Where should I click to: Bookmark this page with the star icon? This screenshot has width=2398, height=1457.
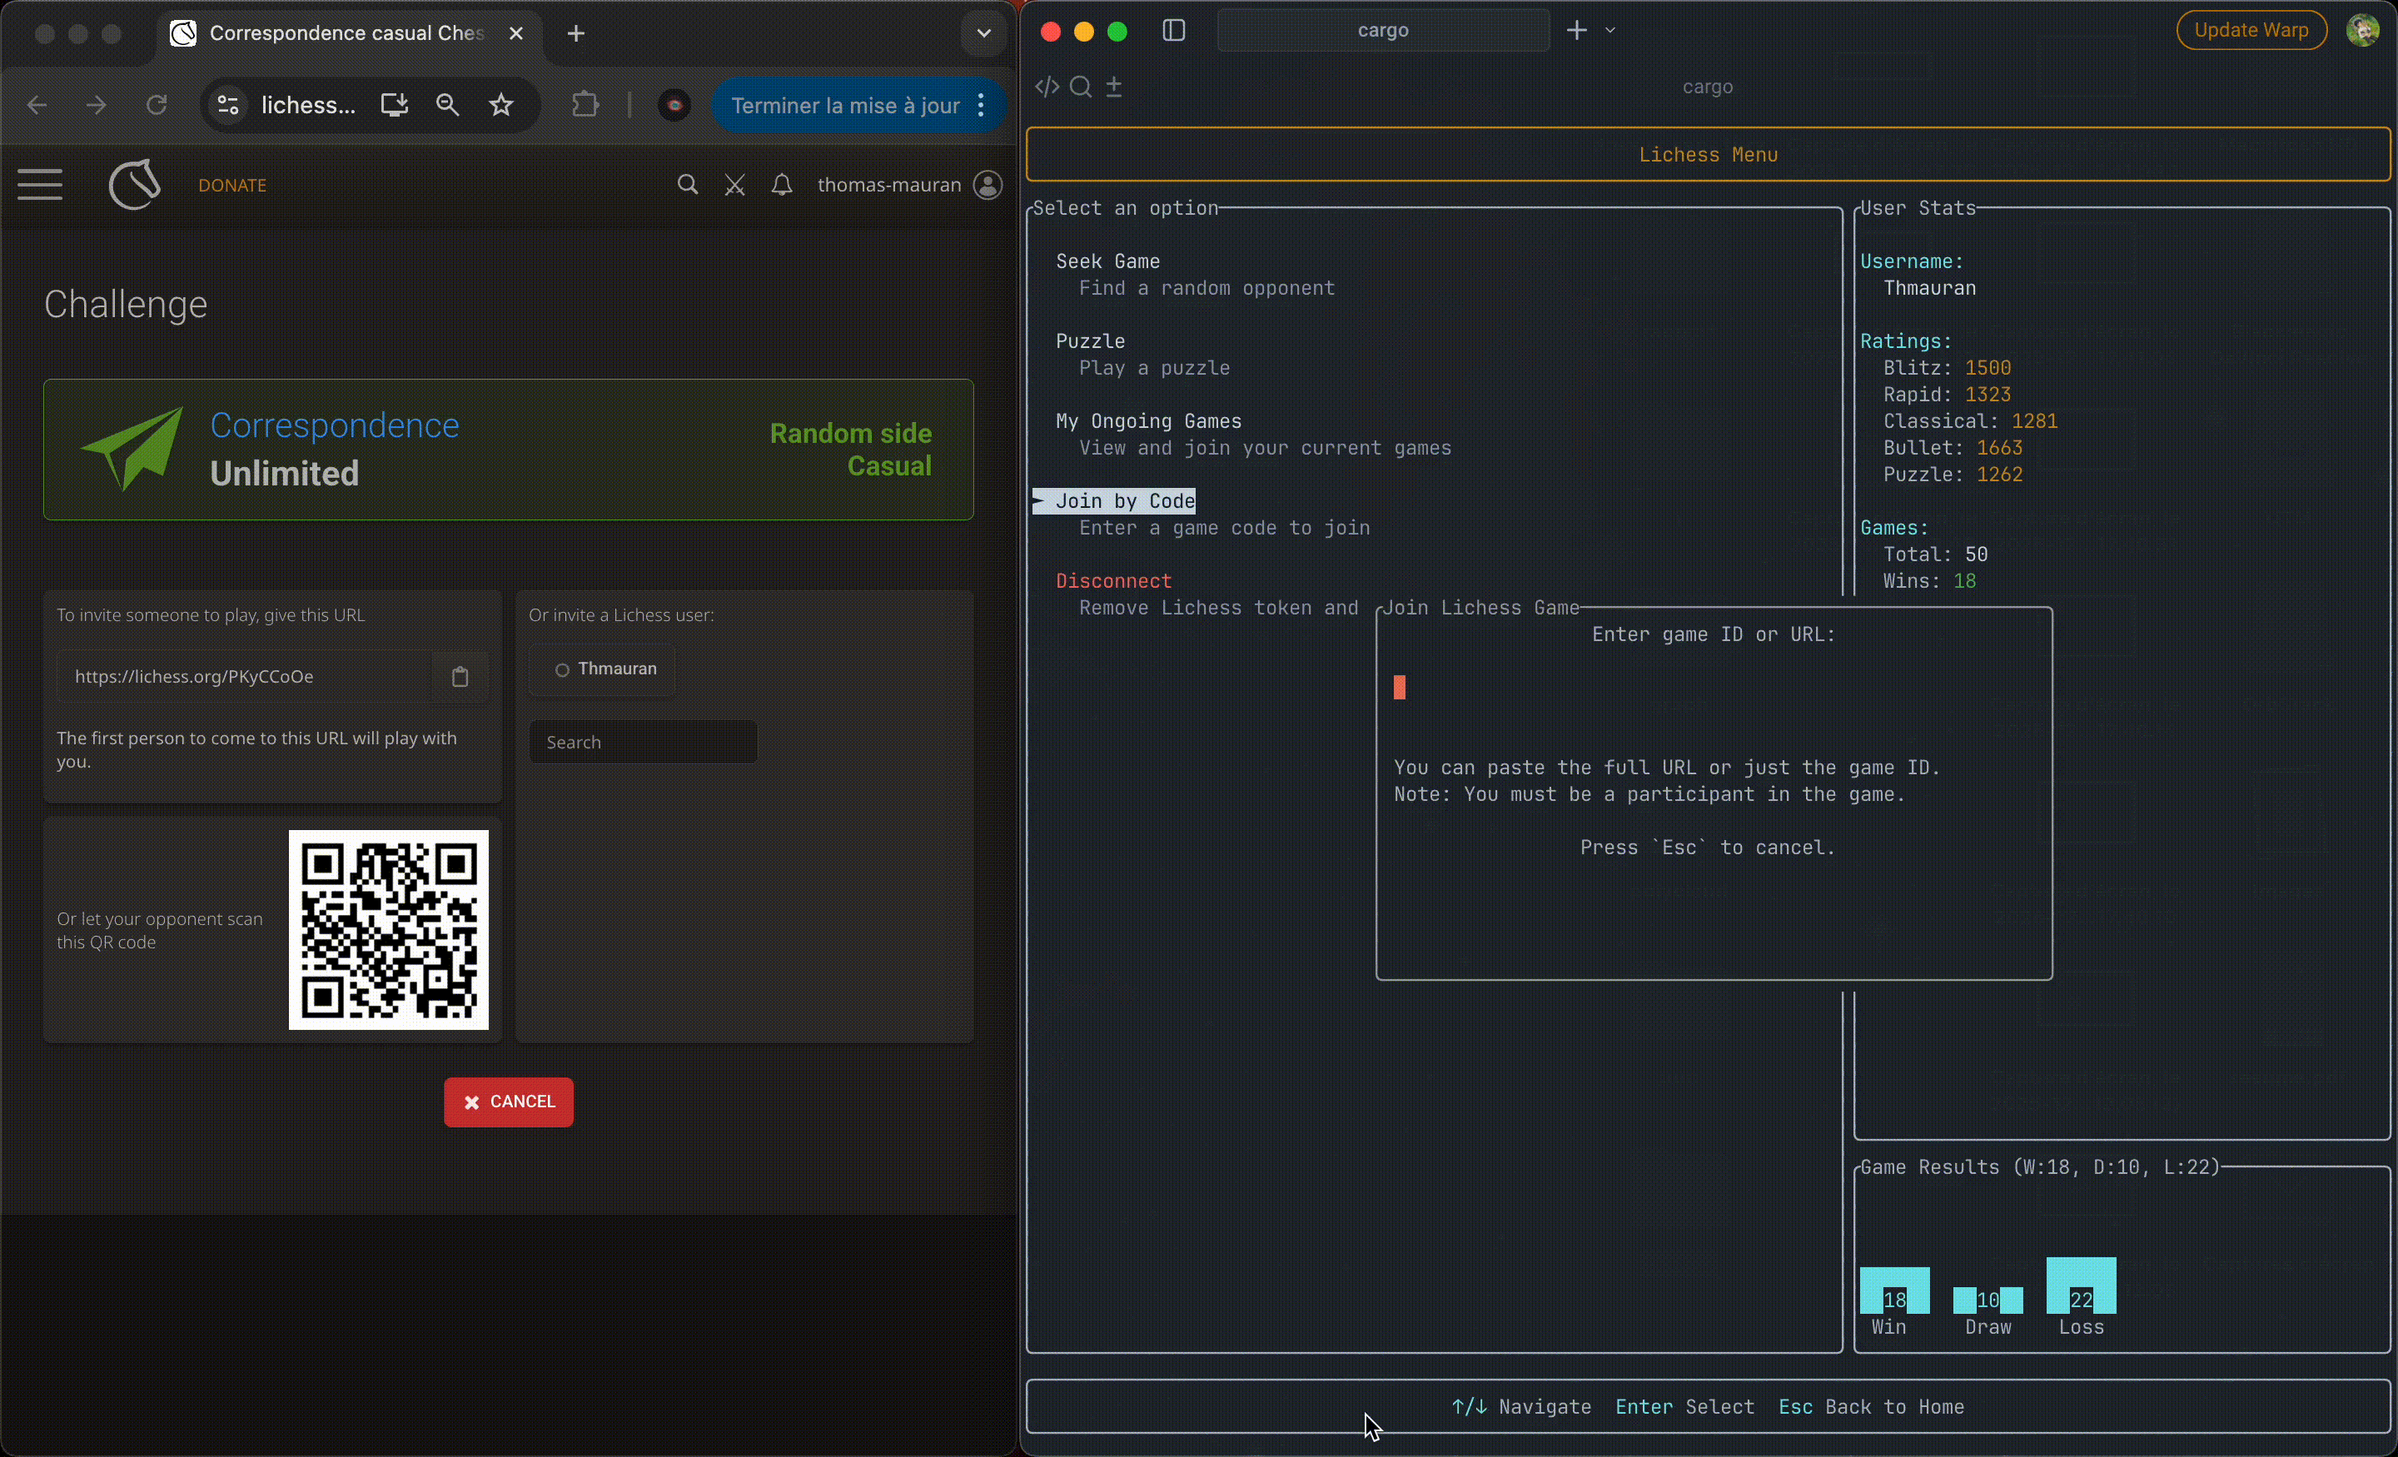point(500,105)
